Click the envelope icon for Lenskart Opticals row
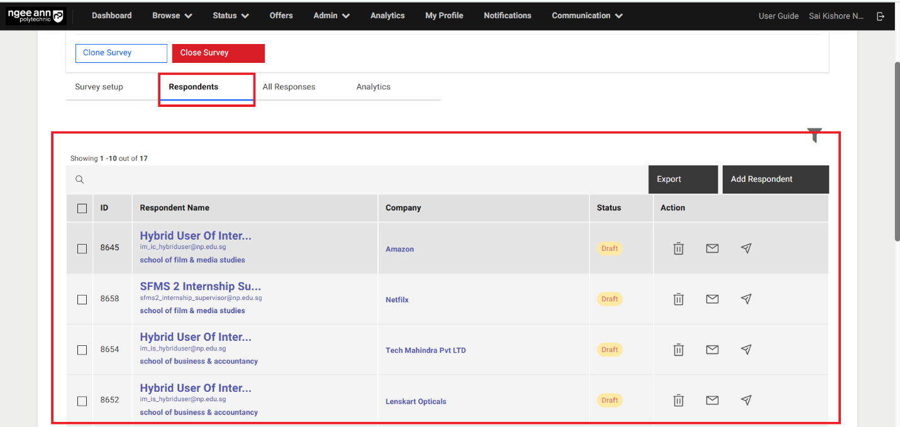Image resolution: width=900 pixels, height=427 pixels. 712,400
